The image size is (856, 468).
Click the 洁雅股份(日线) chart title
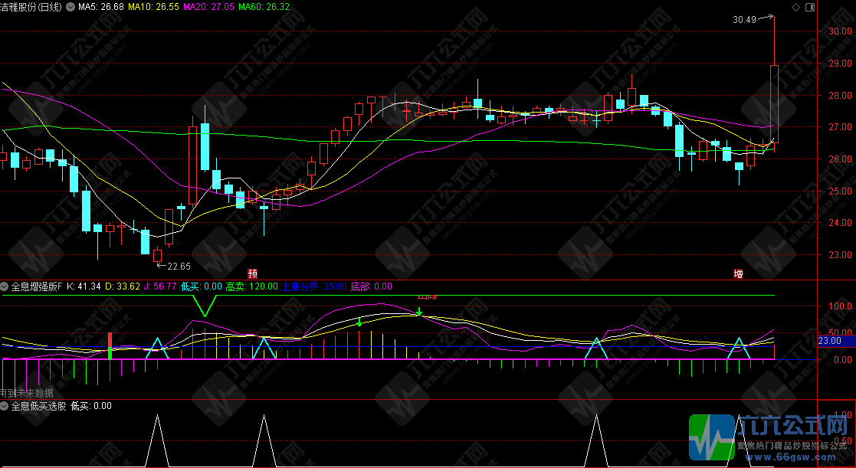31,7
